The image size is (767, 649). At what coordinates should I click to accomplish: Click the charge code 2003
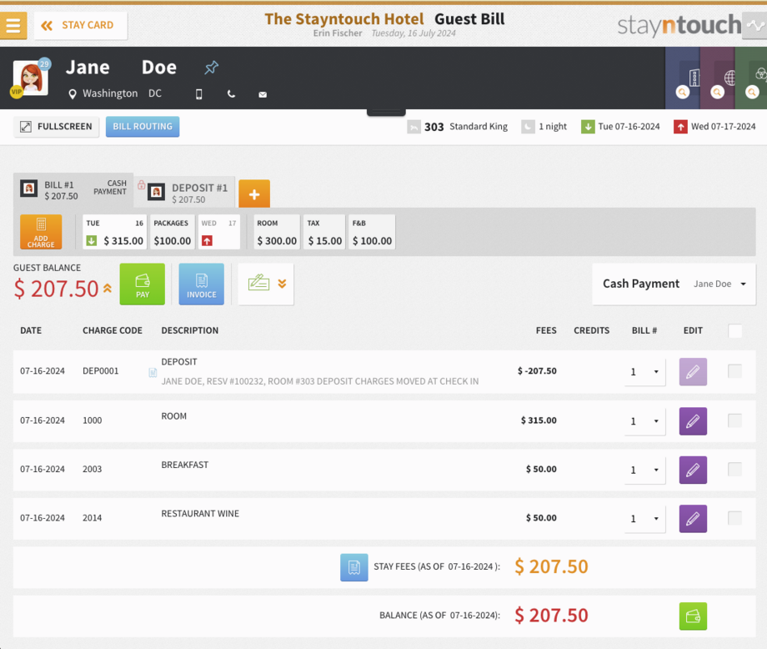(x=92, y=469)
